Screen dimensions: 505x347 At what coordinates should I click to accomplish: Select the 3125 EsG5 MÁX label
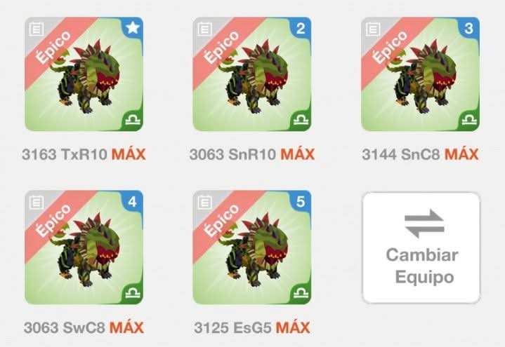[252, 327]
